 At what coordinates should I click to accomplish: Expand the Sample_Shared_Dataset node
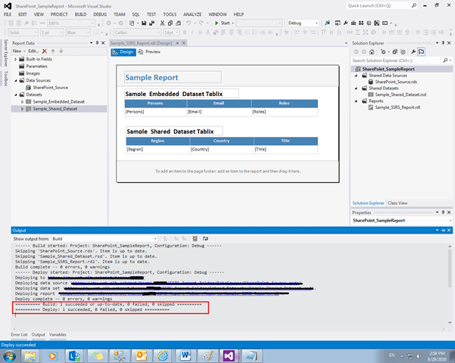coord(23,109)
